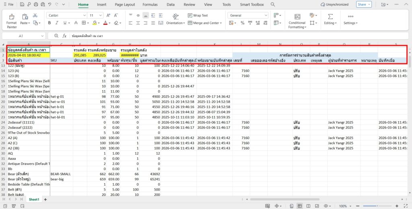Click the Insert Function fx icon

(64, 36)
